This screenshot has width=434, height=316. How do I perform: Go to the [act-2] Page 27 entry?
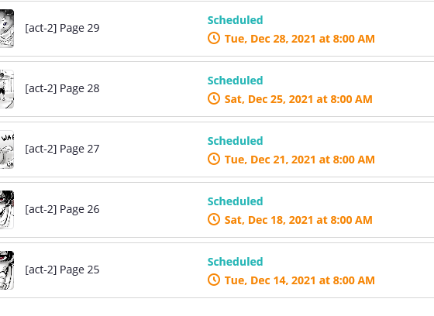(62, 149)
